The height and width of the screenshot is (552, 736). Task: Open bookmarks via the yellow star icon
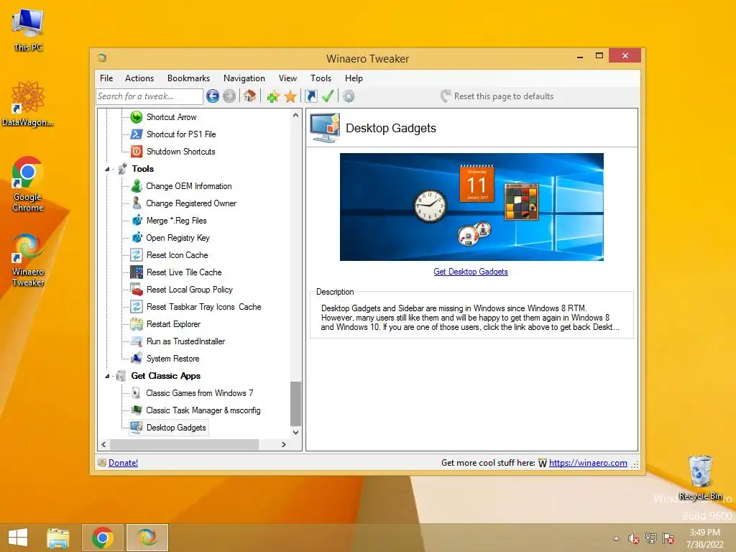(x=290, y=96)
